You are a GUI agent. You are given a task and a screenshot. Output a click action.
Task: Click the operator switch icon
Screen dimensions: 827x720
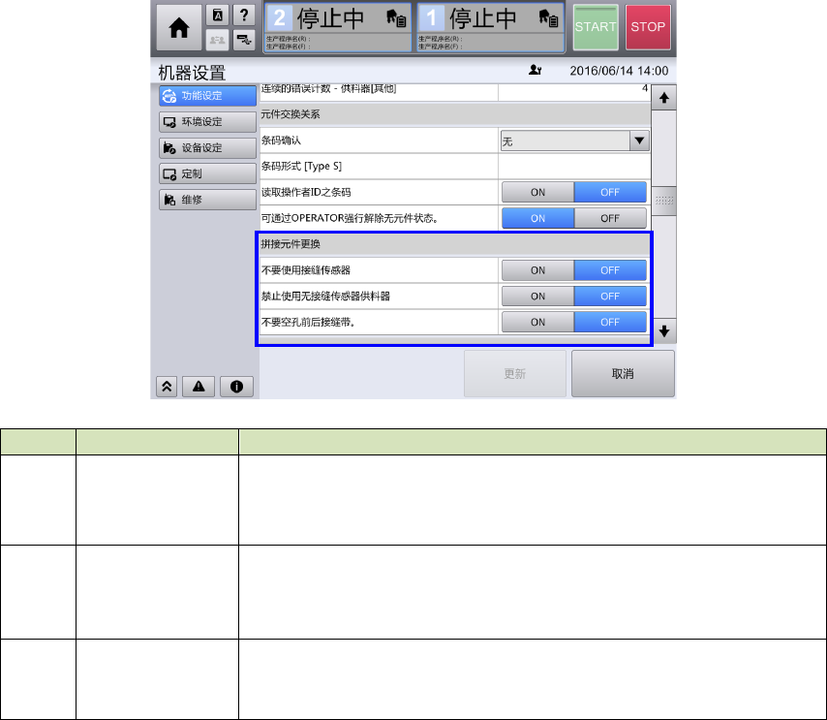217,40
